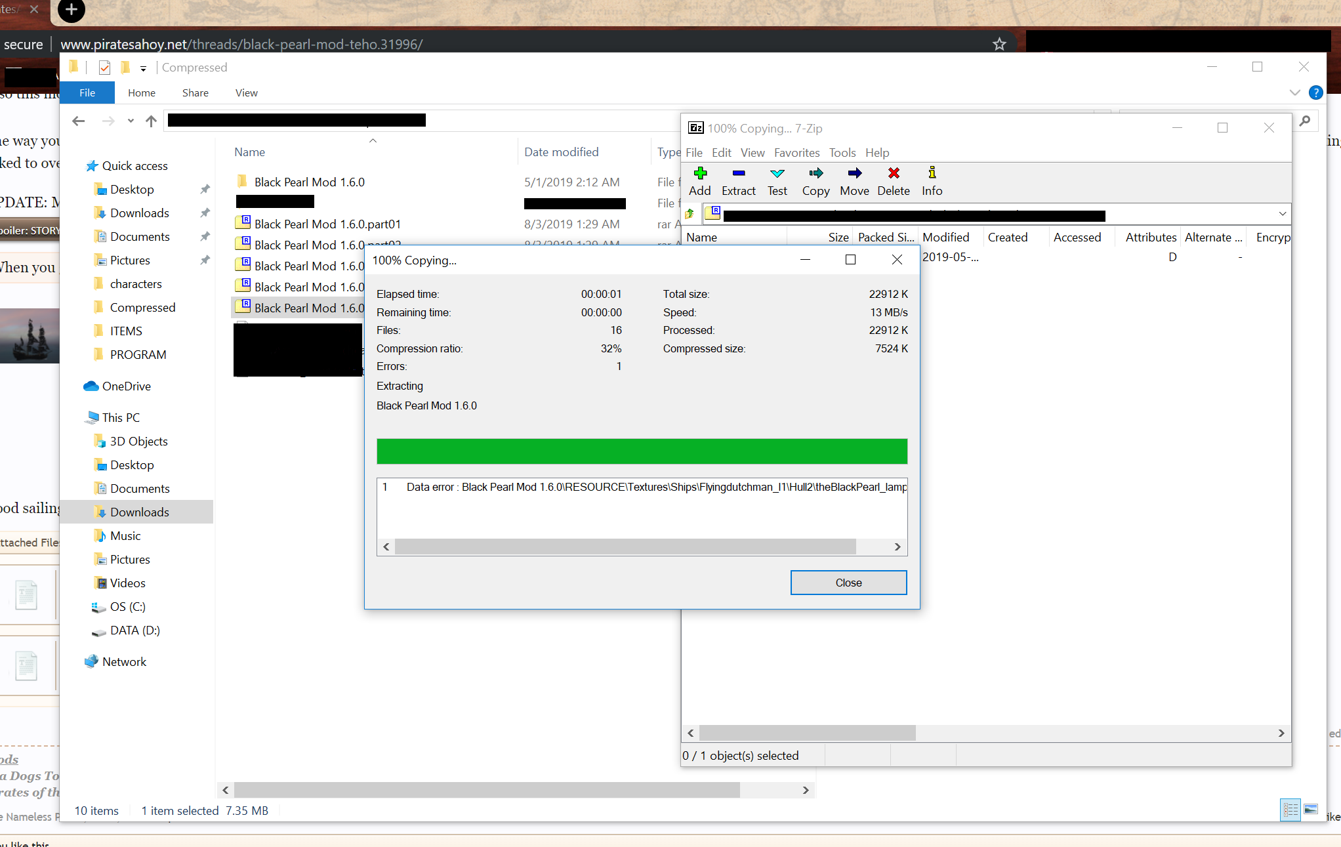Close the copying error dialog
Image resolution: width=1341 pixels, height=847 pixels.
848,583
